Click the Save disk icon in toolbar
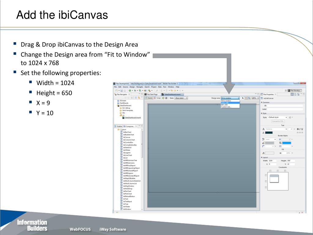The image size is (313, 235). pyautogui.click(x=121, y=91)
